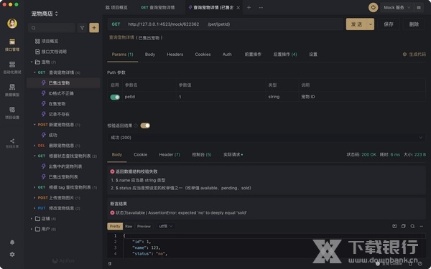431x269 pixels.
Task: Open response more options ellipsis
Action: click(422, 226)
